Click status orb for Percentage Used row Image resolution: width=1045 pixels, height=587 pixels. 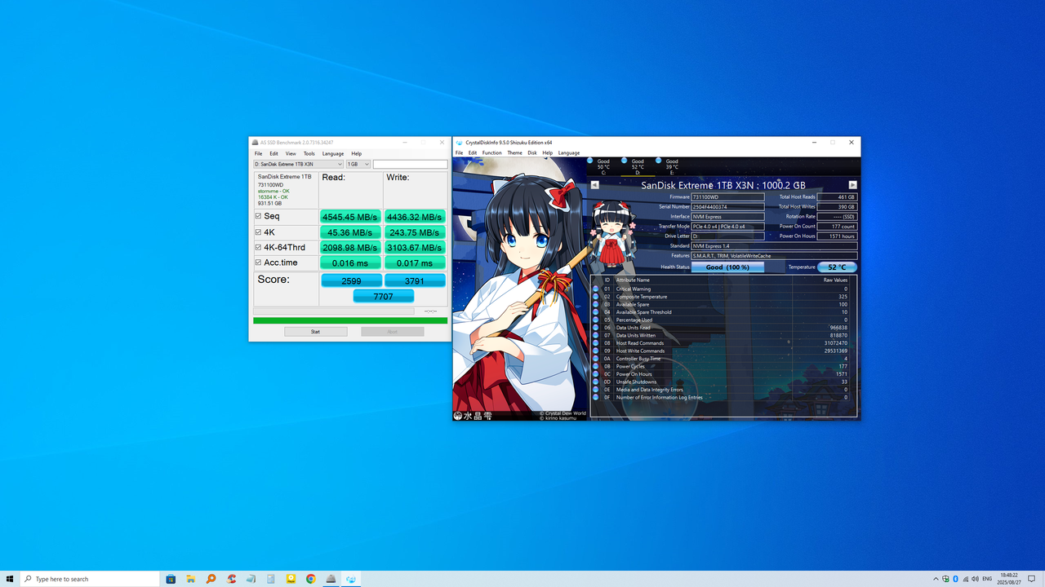pos(595,320)
